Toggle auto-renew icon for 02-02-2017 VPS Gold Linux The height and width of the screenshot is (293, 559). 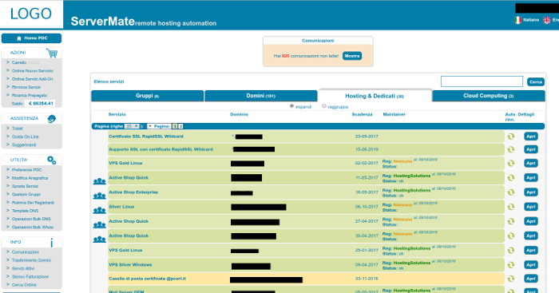click(x=511, y=163)
